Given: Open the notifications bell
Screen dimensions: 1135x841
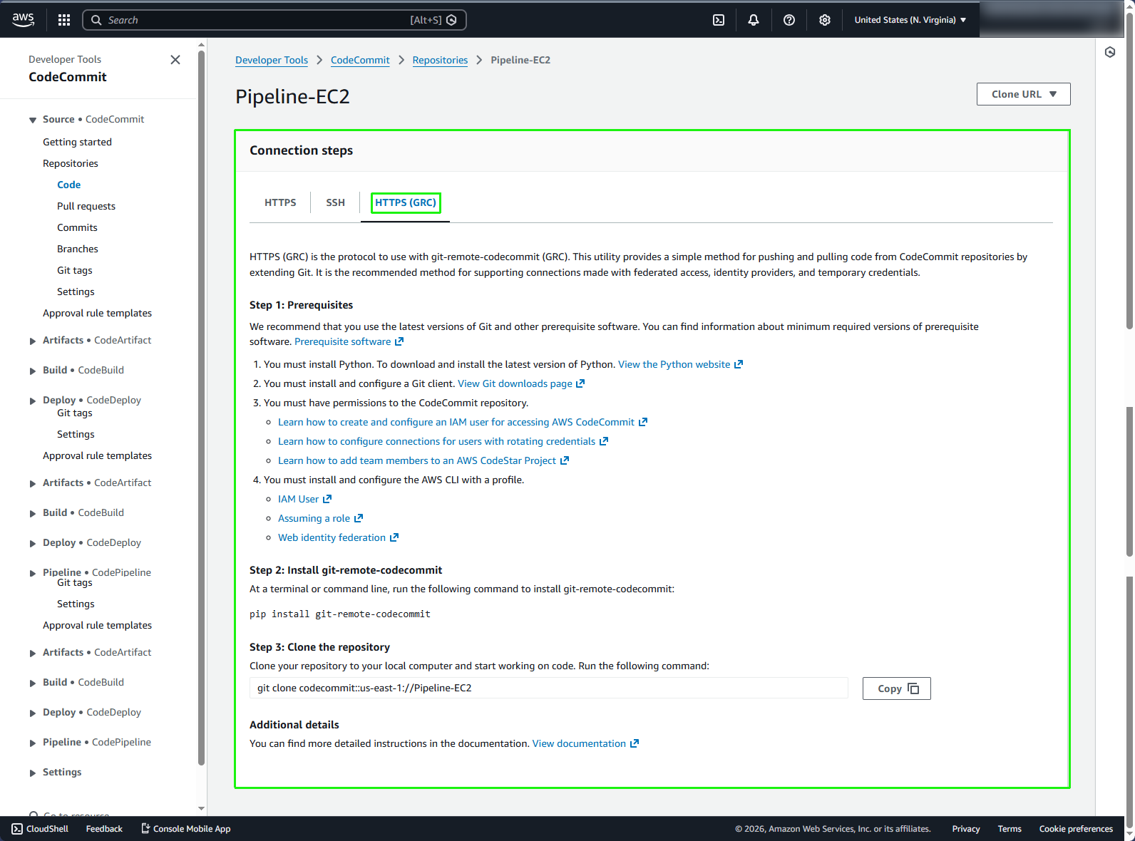Looking at the screenshot, I should (x=754, y=20).
